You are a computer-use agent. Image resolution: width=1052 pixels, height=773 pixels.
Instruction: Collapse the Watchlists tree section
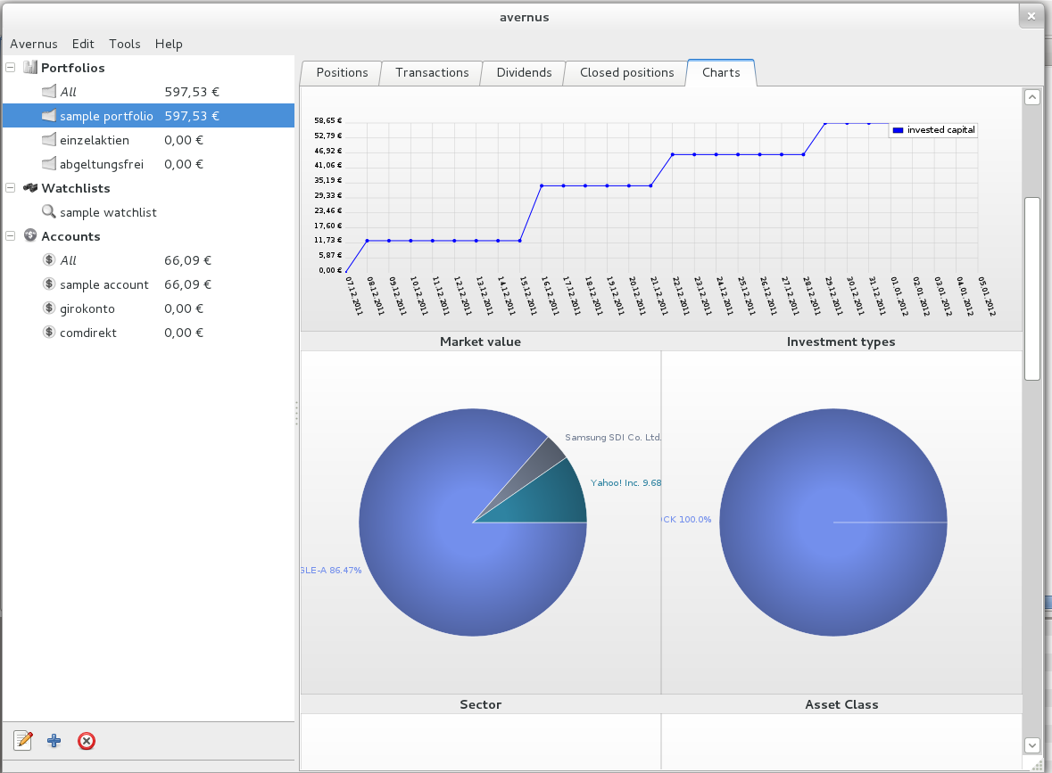coord(11,188)
